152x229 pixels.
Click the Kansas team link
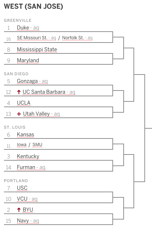coord(25,134)
